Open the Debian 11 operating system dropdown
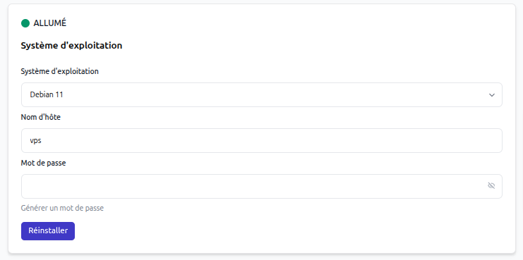Screen dimensions: 523x260 tap(261, 95)
